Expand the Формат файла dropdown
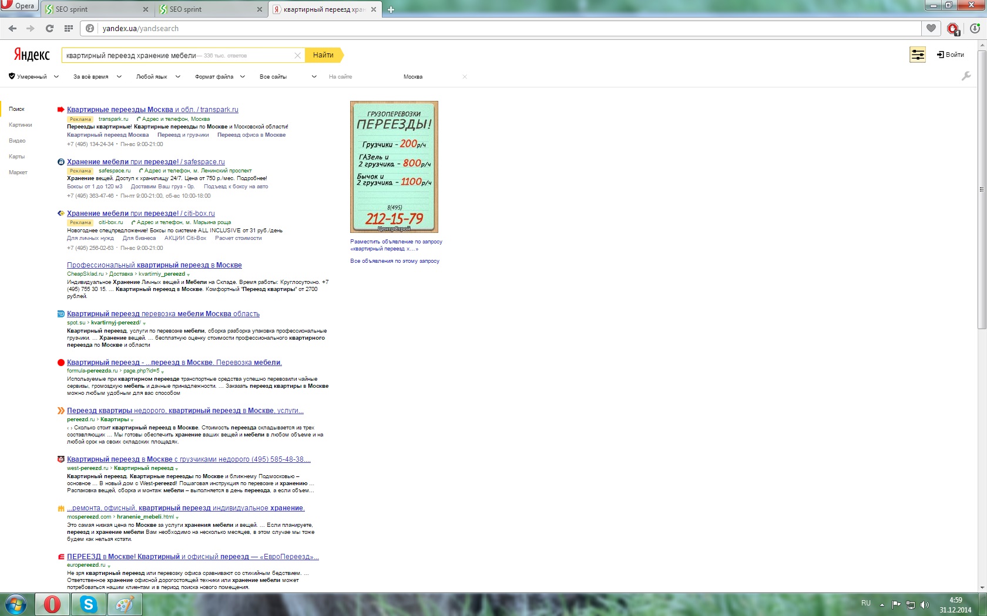The height and width of the screenshot is (616, 987). [220, 76]
